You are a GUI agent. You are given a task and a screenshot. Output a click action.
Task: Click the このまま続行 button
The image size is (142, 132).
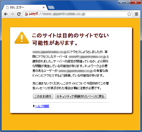pos(43,96)
